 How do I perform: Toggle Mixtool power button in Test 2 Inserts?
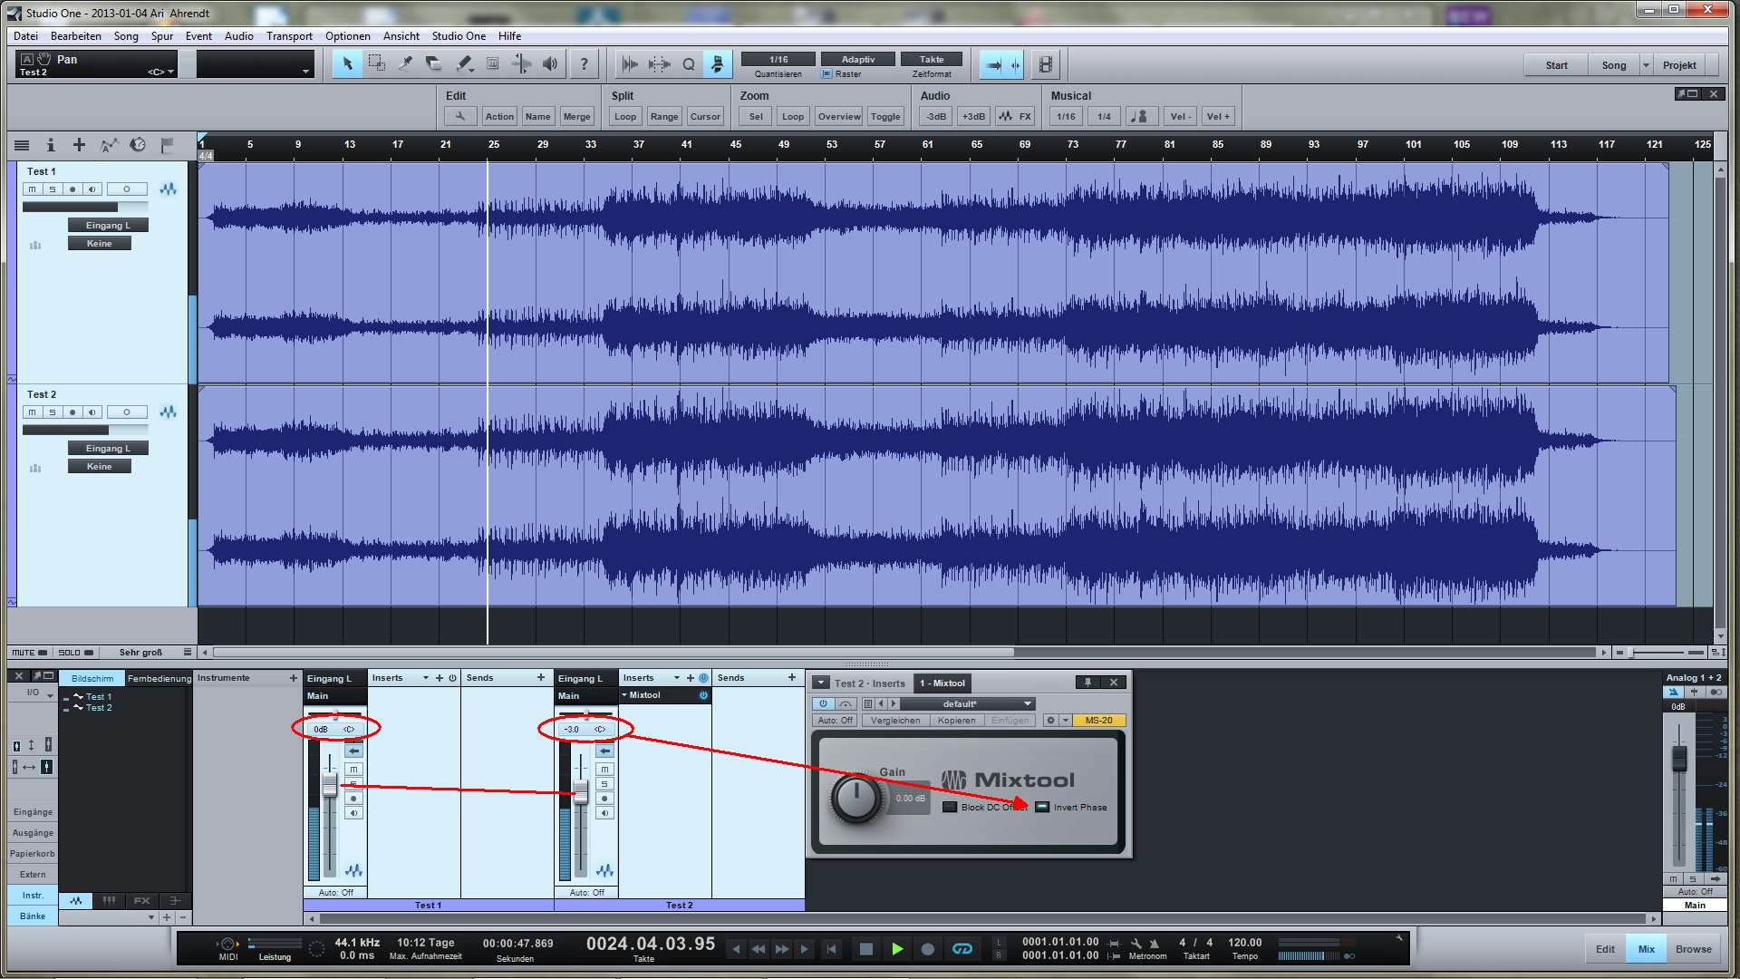click(703, 695)
